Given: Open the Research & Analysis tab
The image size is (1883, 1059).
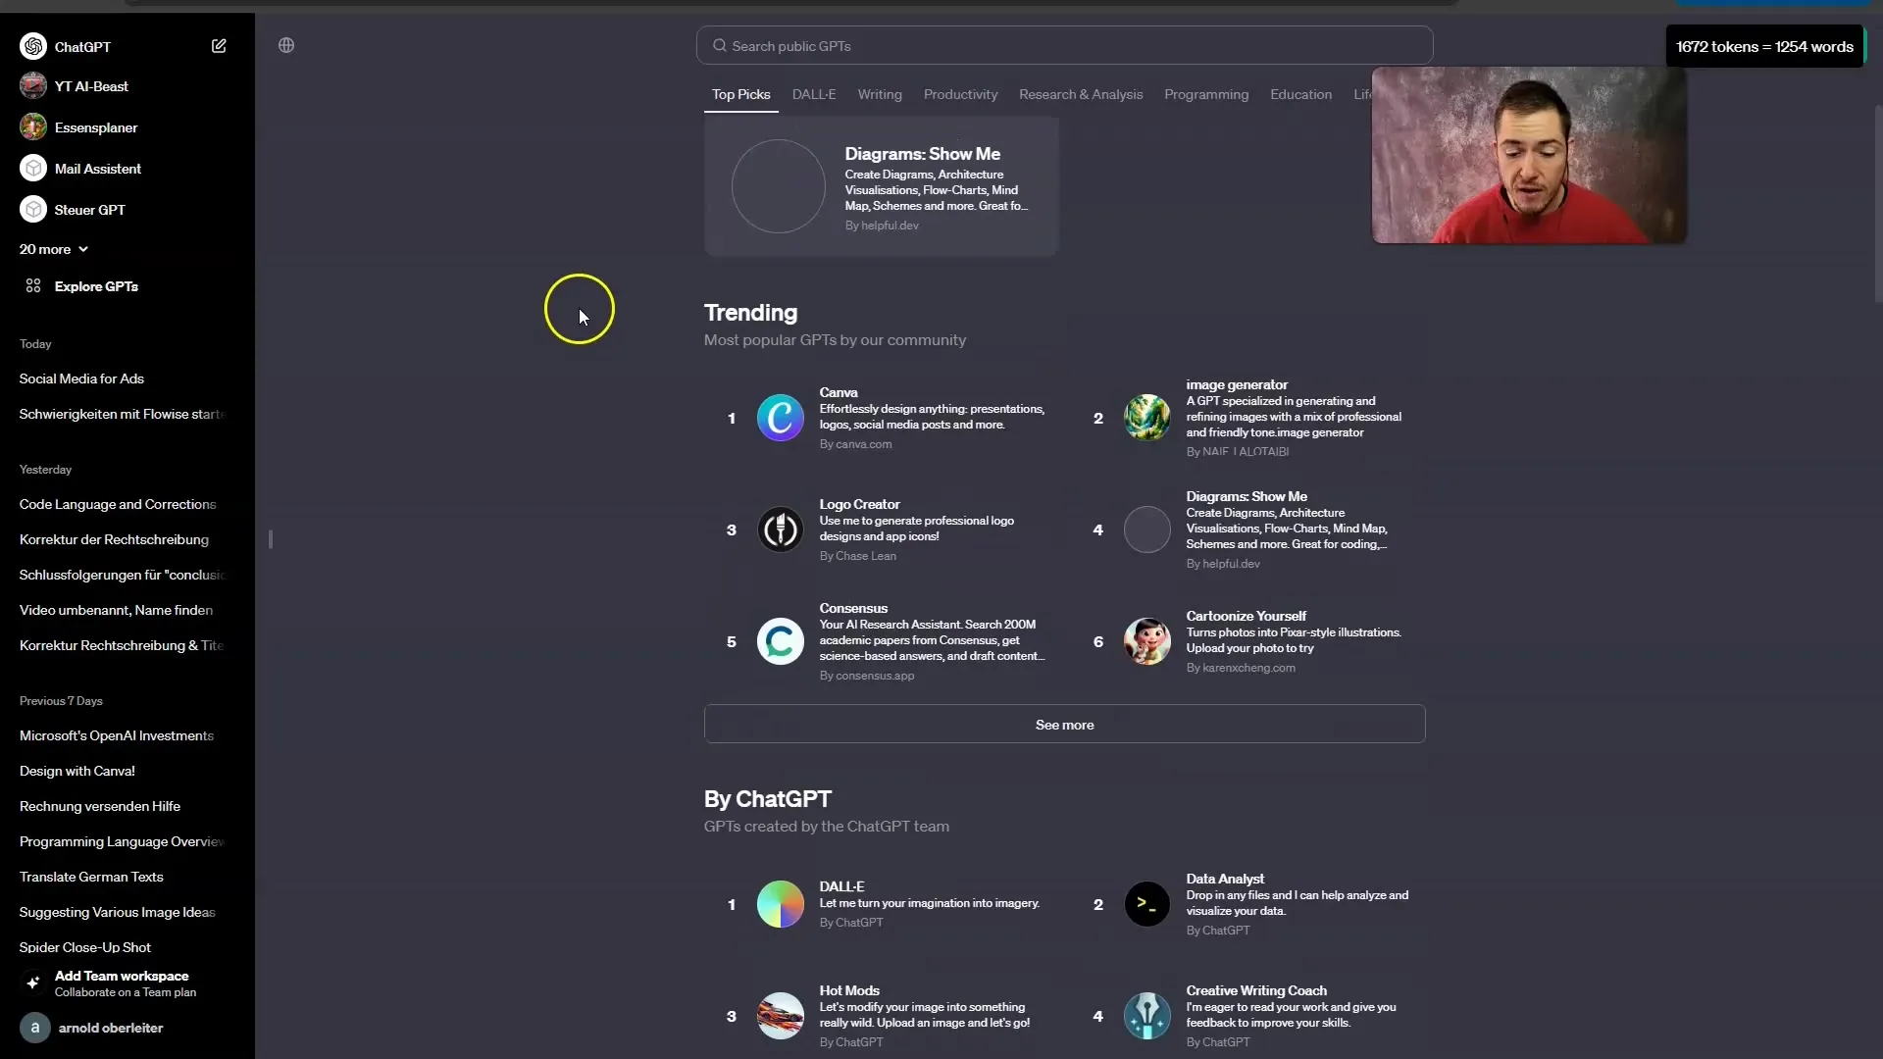Looking at the screenshot, I should pyautogui.click(x=1081, y=94).
